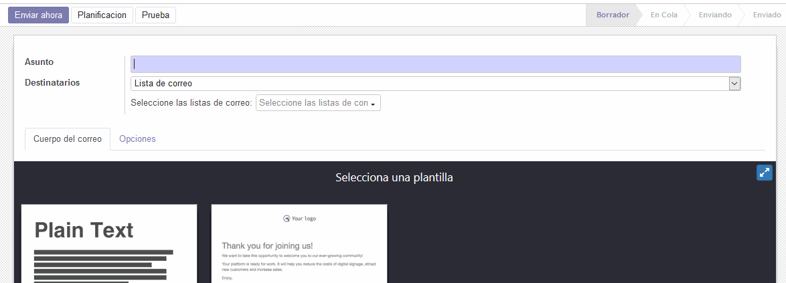
Task: Click the Borrador status stage
Action: [612, 15]
